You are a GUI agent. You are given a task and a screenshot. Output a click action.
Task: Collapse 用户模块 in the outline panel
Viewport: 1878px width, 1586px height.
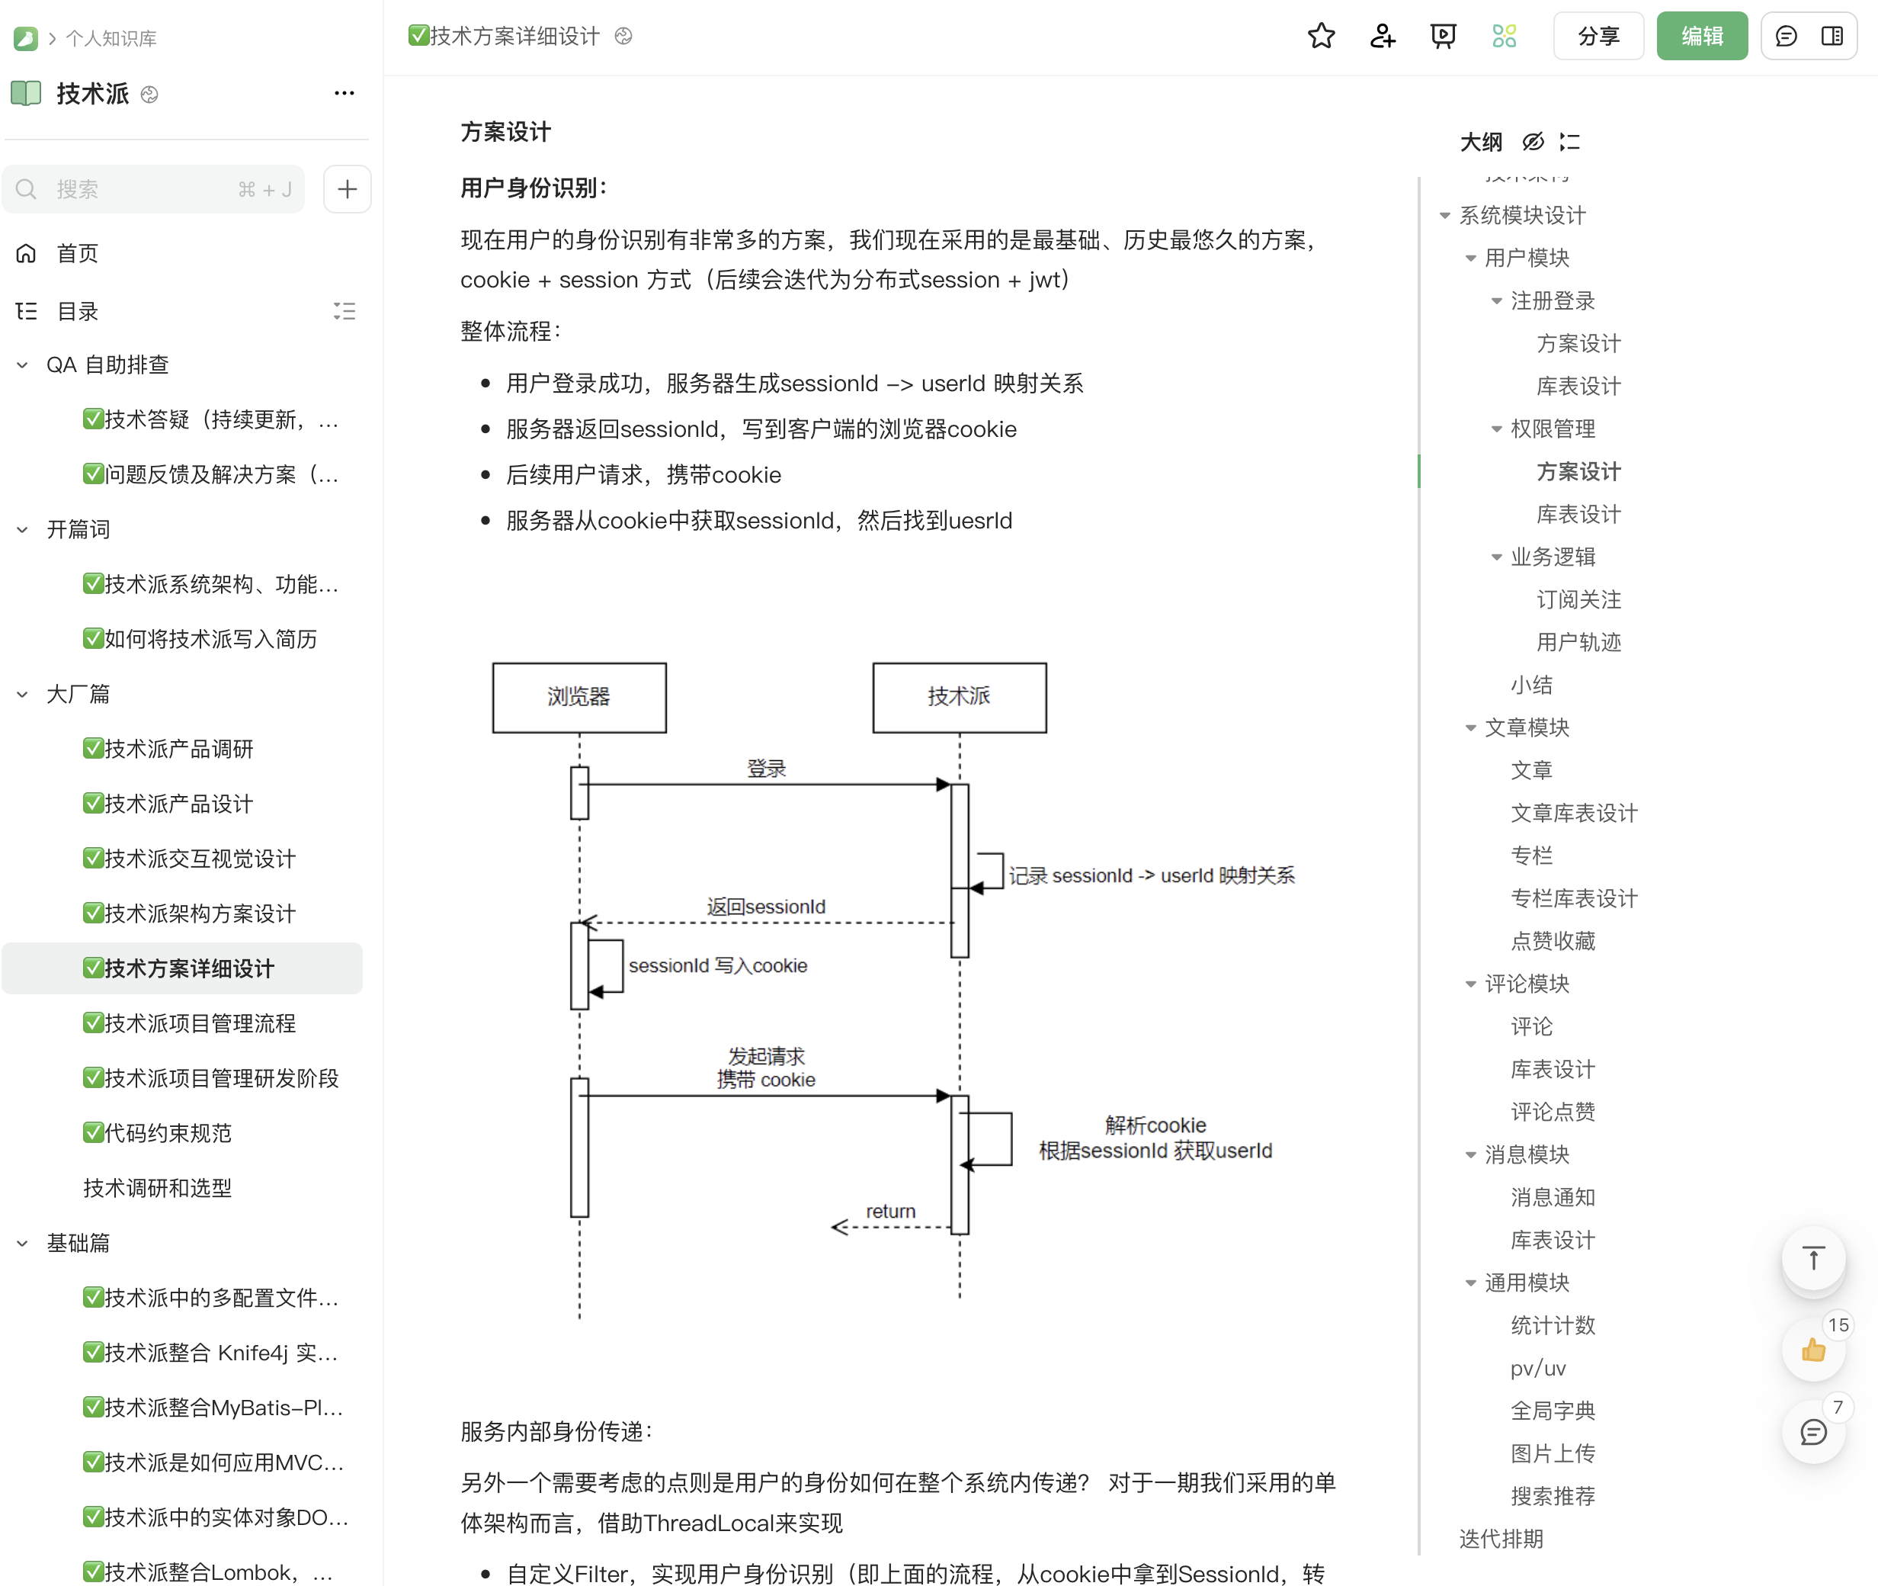1470,258
